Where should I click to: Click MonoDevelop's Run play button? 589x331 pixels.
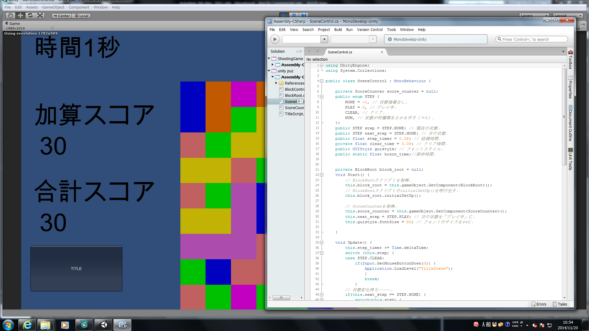click(275, 39)
